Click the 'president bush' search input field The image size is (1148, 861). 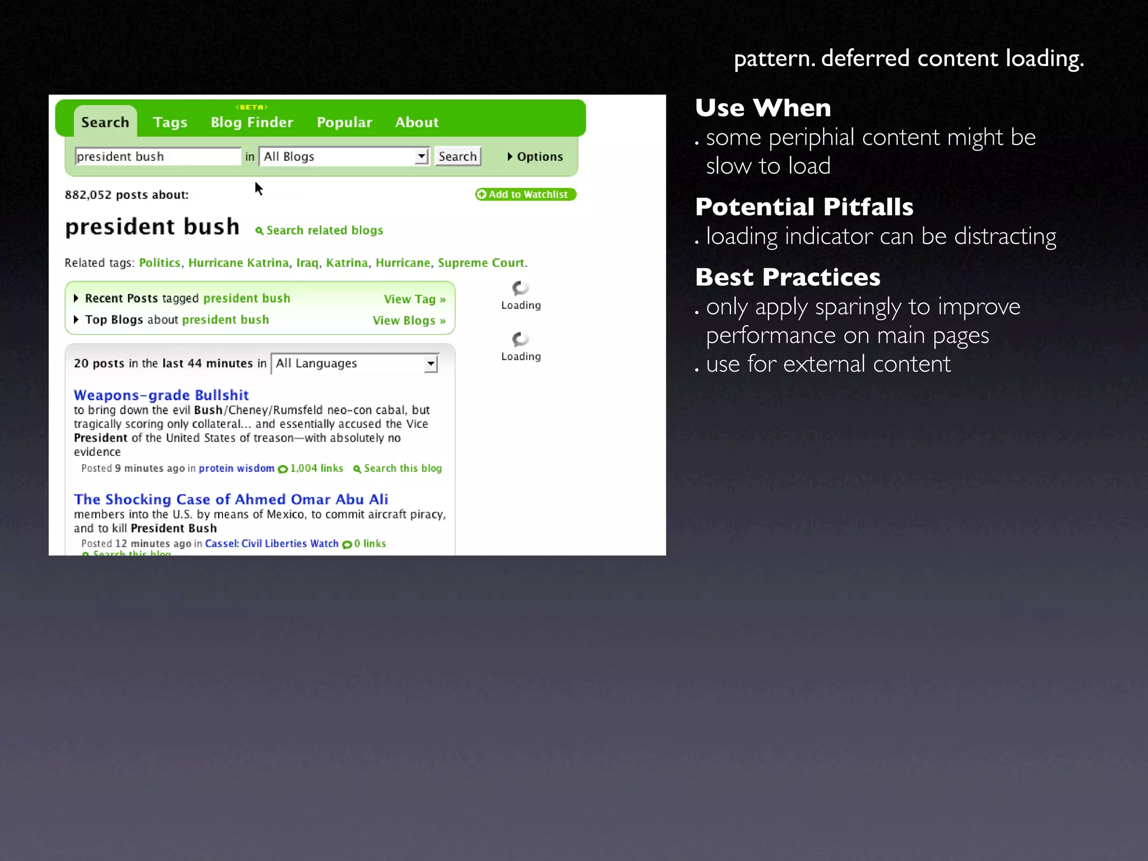(x=158, y=156)
